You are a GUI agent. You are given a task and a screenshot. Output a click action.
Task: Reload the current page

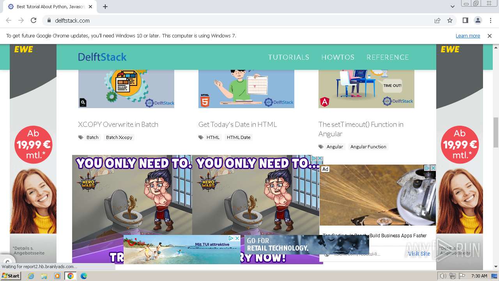click(x=34, y=20)
